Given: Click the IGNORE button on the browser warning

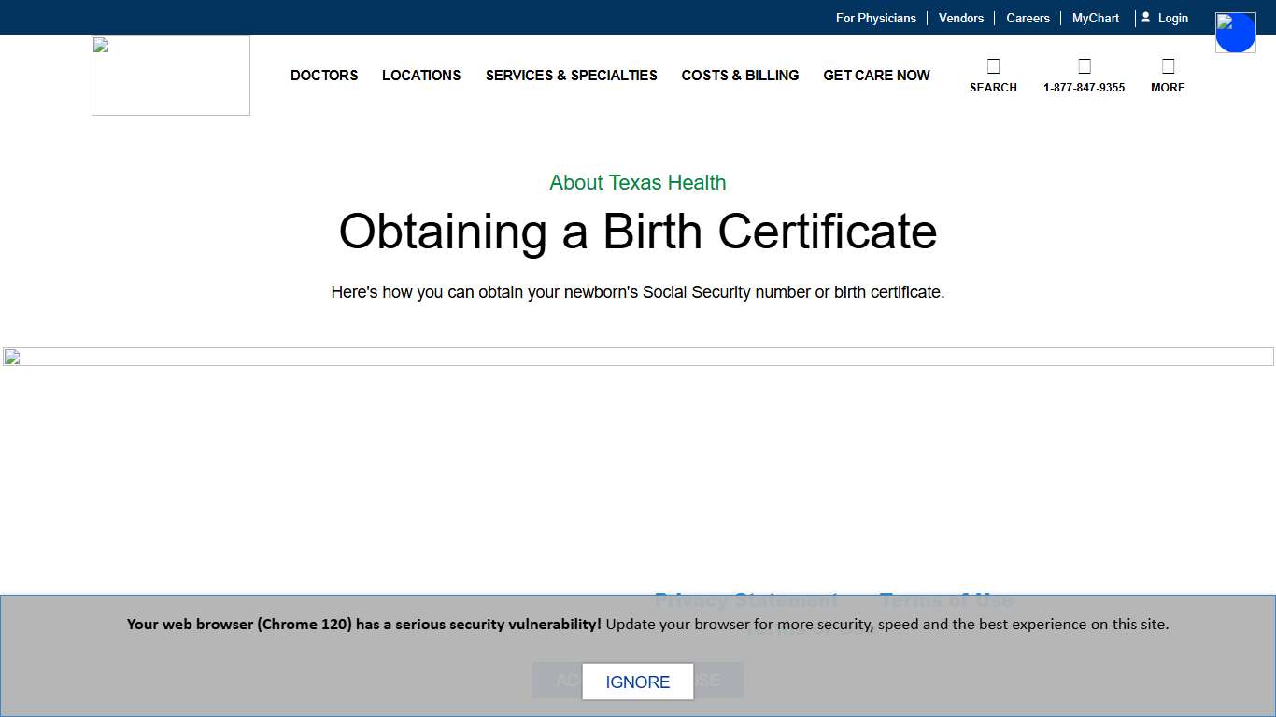Looking at the screenshot, I should 637,682.
